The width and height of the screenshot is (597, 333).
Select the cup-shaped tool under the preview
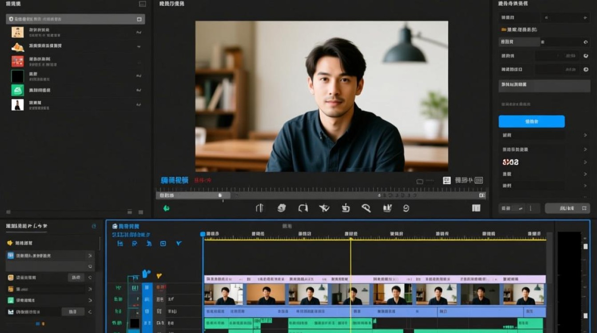346,208
